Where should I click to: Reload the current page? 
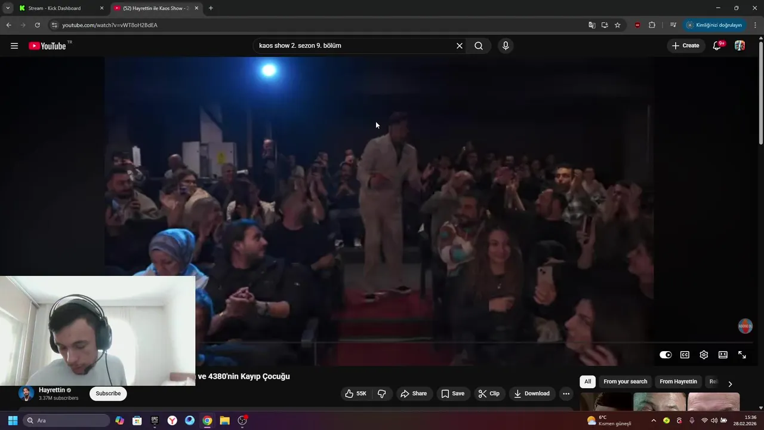click(37, 25)
